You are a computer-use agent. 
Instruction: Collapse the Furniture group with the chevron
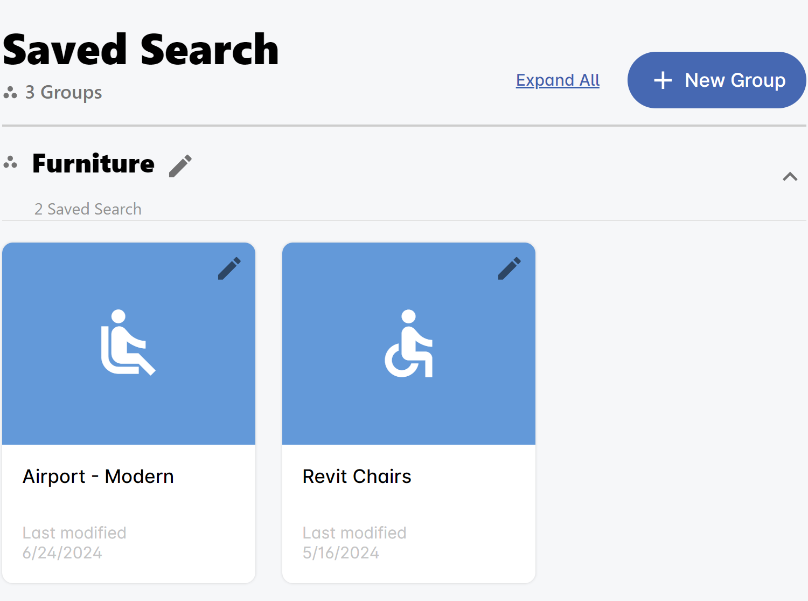790,176
